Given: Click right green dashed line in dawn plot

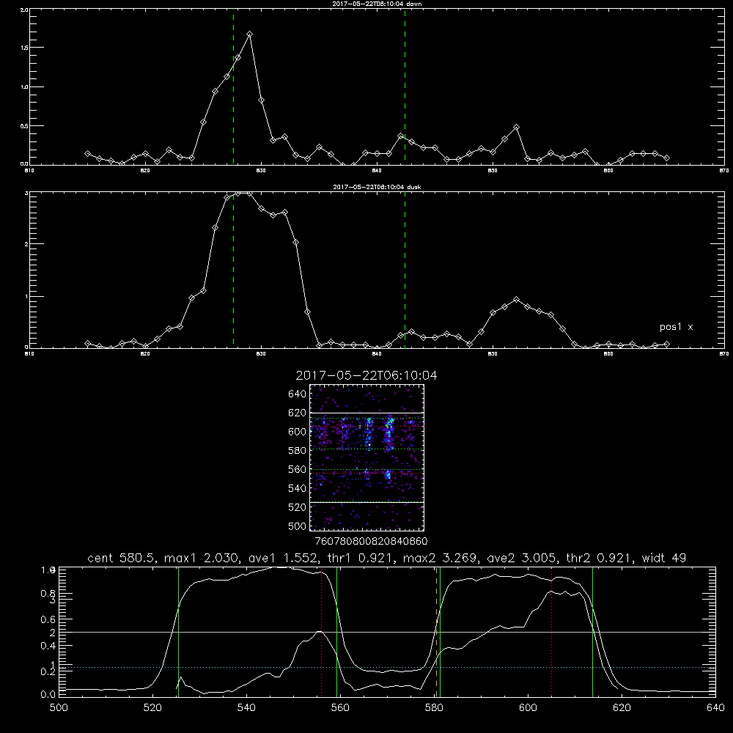Looking at the screenshot, I should [405, 87].
